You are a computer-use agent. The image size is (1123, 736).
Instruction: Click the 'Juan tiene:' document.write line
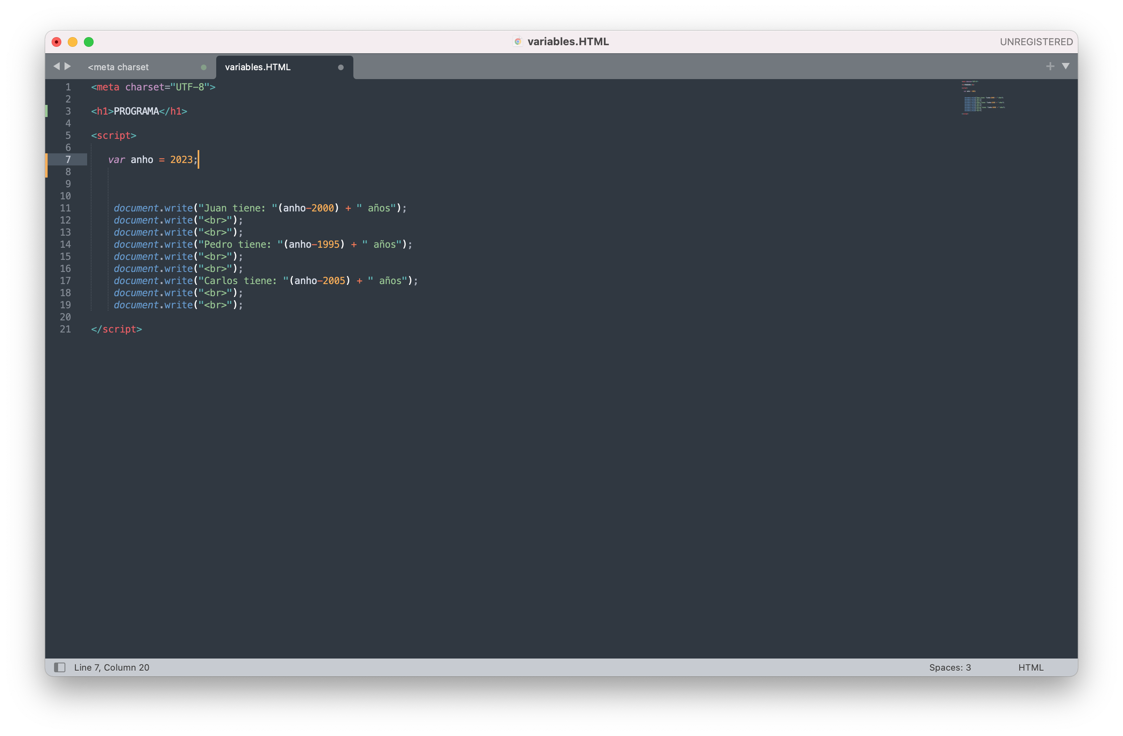(260, 208)
